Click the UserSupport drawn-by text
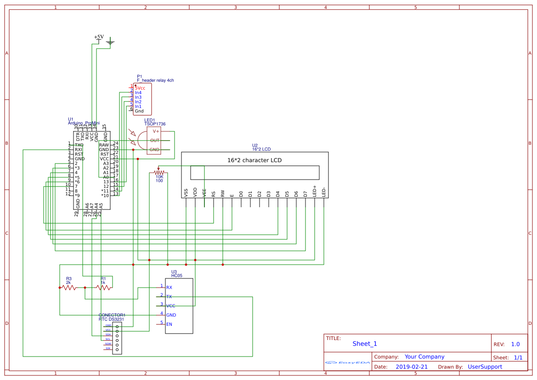537x380 pixels. 485,367
